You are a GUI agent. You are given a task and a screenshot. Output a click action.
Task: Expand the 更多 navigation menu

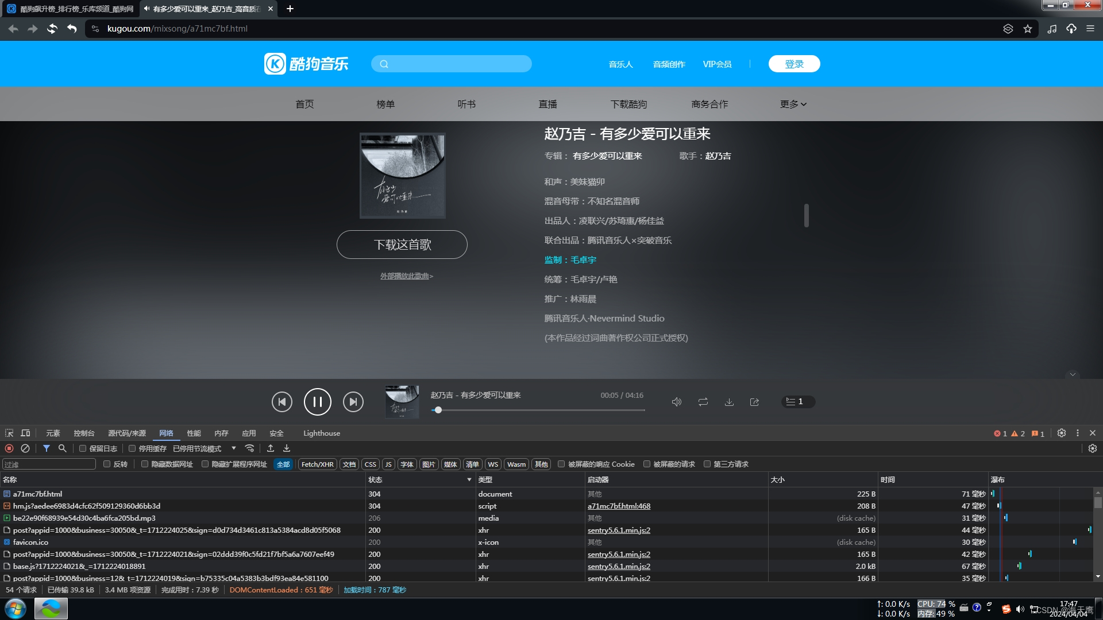point(793,104)
